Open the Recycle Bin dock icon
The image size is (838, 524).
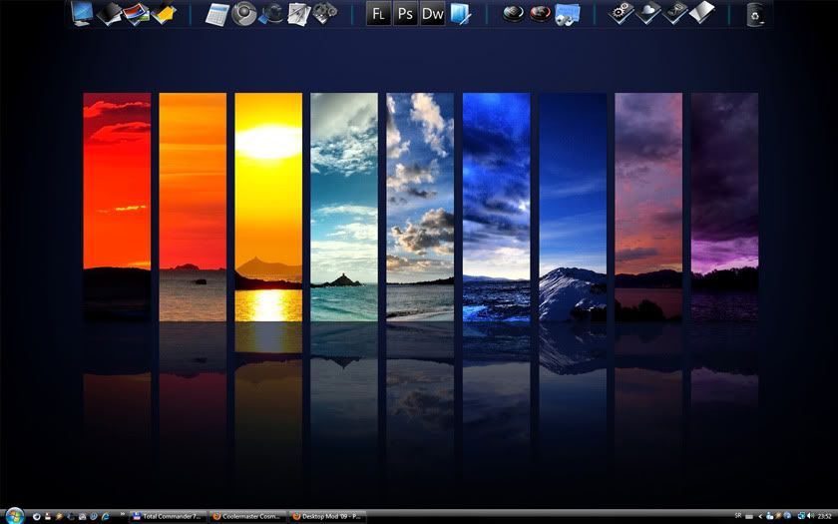click(x=755, y=14)
